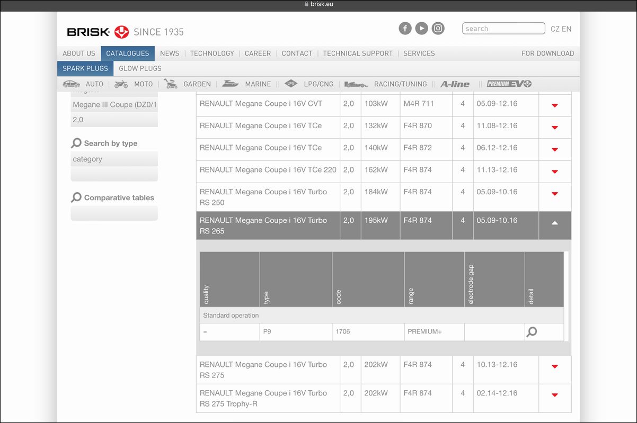Switch language to EN
This screenshot has width=637, height=423.
pos(567,29)
